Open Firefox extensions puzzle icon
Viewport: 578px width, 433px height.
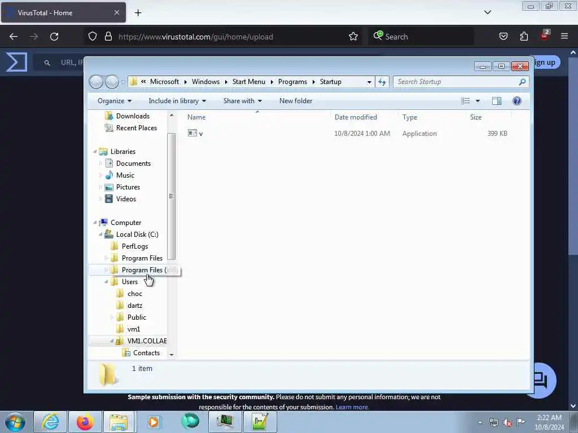[x=524, y=37]
